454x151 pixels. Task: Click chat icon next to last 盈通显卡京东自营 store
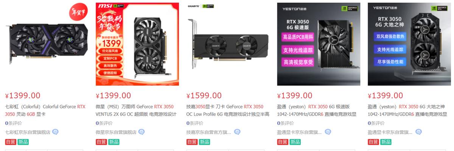click(x=419, y=132)
